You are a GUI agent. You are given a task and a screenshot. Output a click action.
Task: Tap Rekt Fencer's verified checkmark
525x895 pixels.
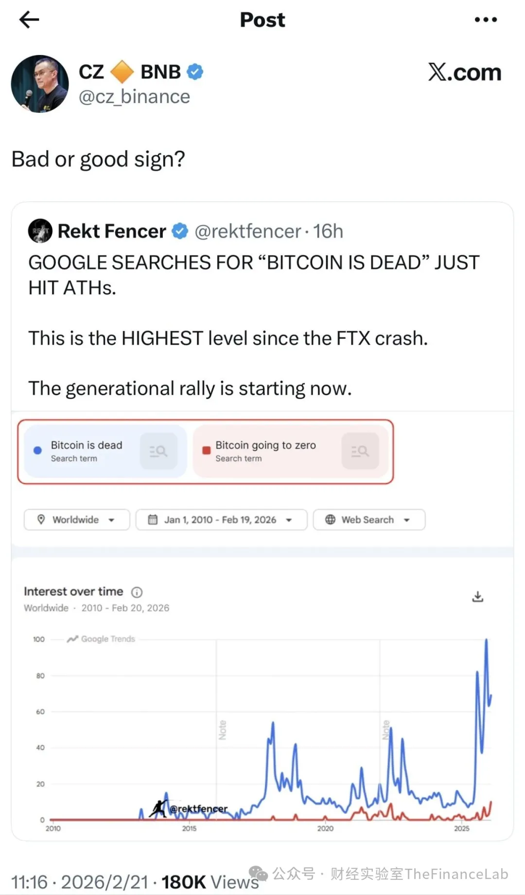point(180,231)
